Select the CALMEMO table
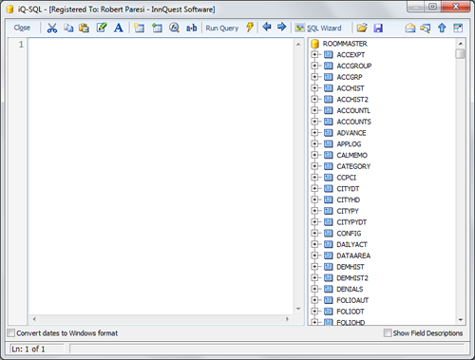The height and width of the screenshot is (360, 475). pos(351,155)
